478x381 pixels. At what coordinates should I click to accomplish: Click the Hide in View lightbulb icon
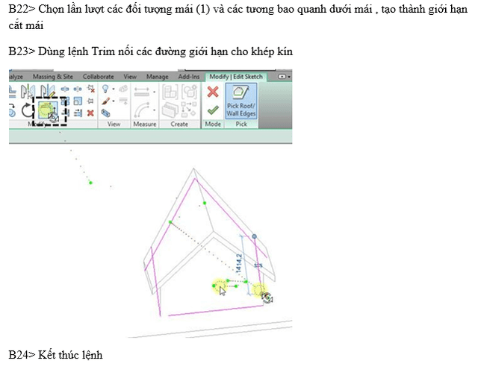point(105,89)
